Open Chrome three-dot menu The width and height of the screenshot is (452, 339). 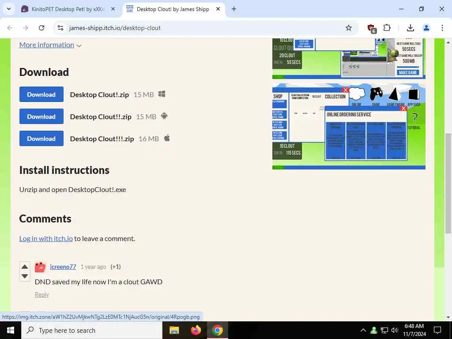pos(442,28)
